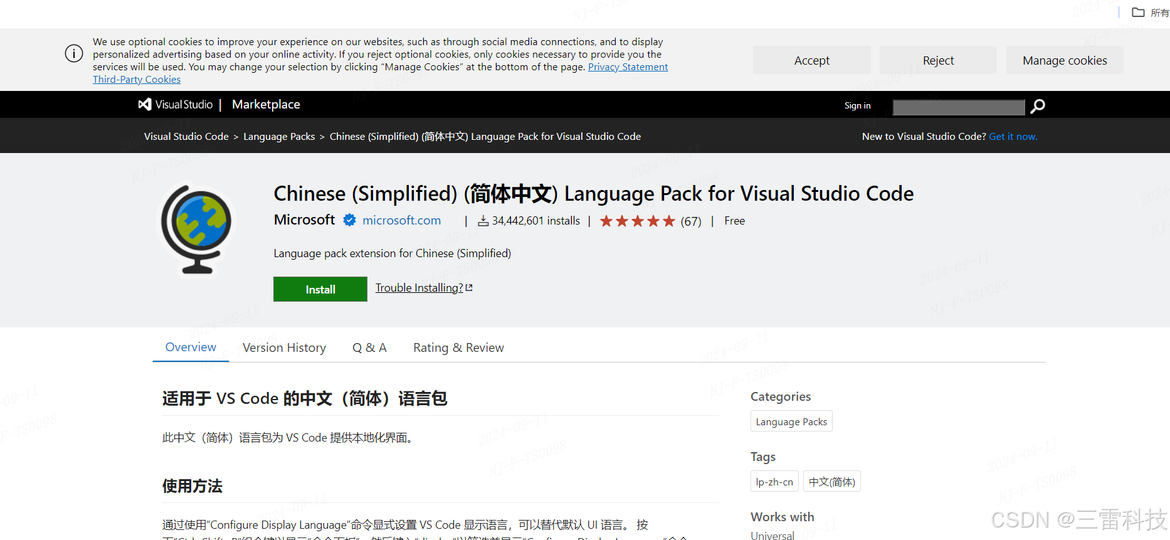
Task: Focus the Marketplace search box
Action: (959, 107)
